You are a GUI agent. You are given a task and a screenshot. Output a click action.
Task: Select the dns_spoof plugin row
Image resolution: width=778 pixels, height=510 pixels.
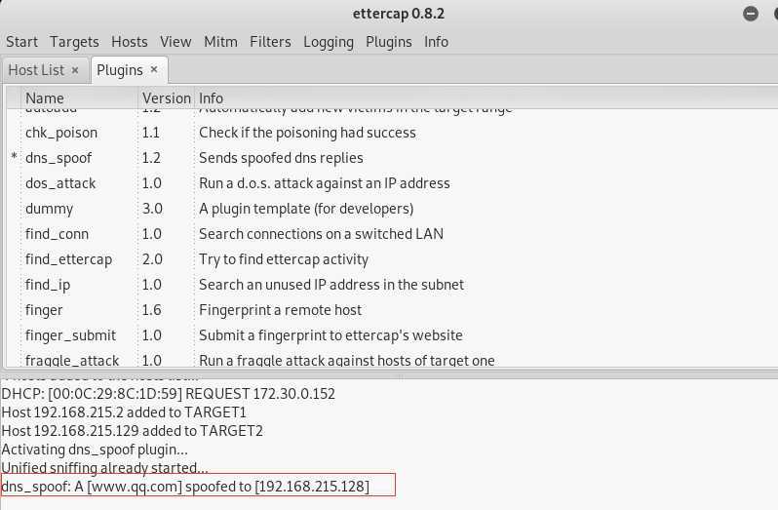point(392,158)
